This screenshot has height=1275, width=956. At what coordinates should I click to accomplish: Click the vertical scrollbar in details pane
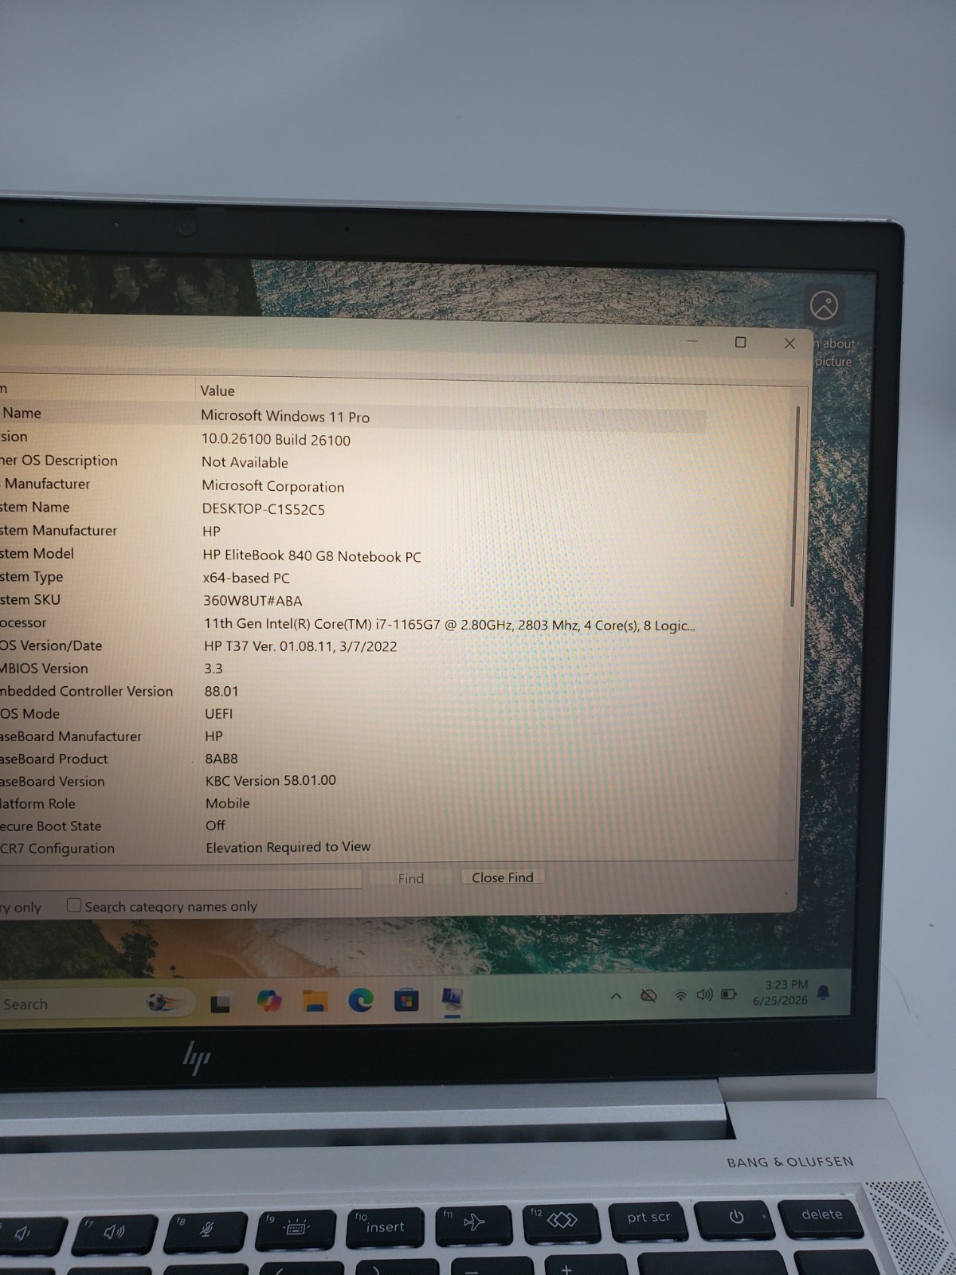[793, 507]
